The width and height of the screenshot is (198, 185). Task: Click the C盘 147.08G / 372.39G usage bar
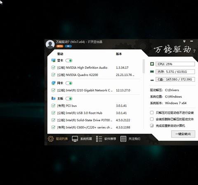[x=175, y=79]
